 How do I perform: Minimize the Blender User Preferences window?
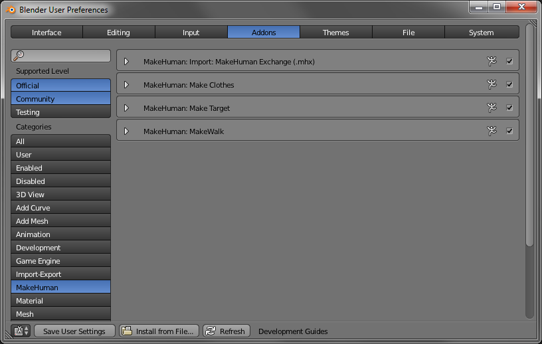479,7
